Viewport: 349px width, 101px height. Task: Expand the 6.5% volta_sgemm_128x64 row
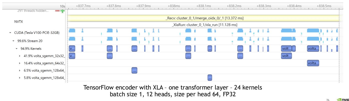tap(20, 71)
